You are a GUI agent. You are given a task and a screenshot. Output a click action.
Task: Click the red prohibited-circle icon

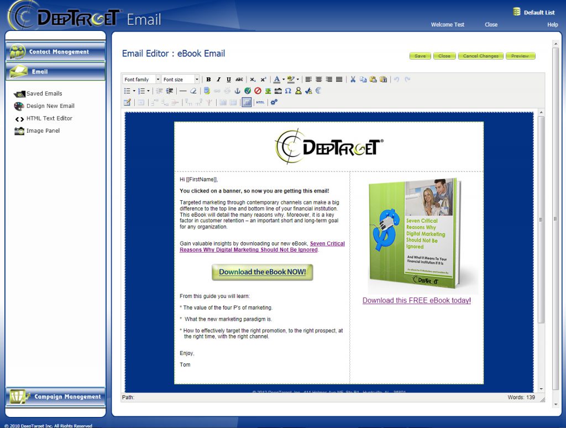click(x=258, y=91)
